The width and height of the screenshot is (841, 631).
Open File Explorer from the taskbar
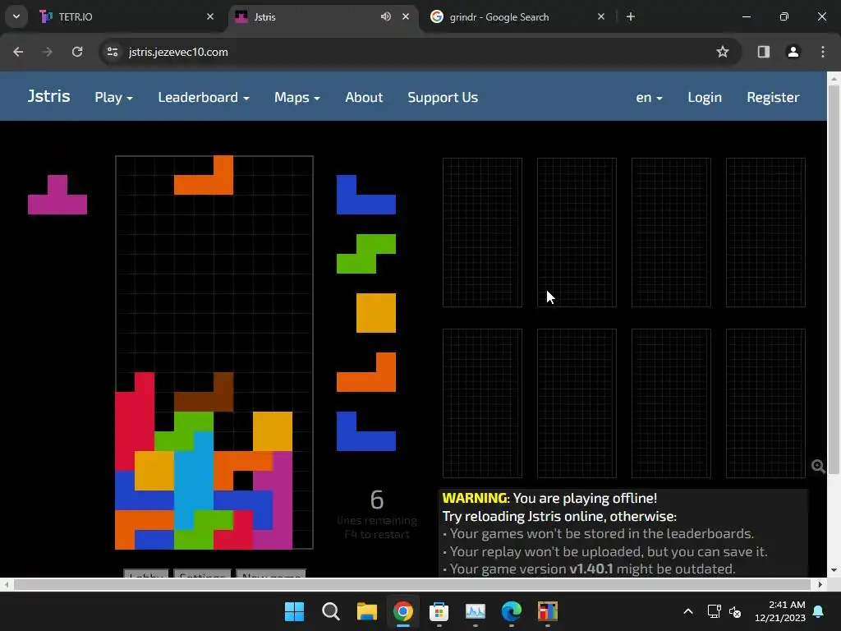[x=367, y=611]
